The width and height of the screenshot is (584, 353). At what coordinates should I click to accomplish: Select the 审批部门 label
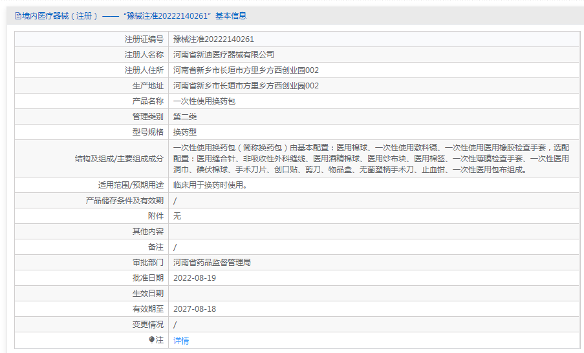pos(148,263)
